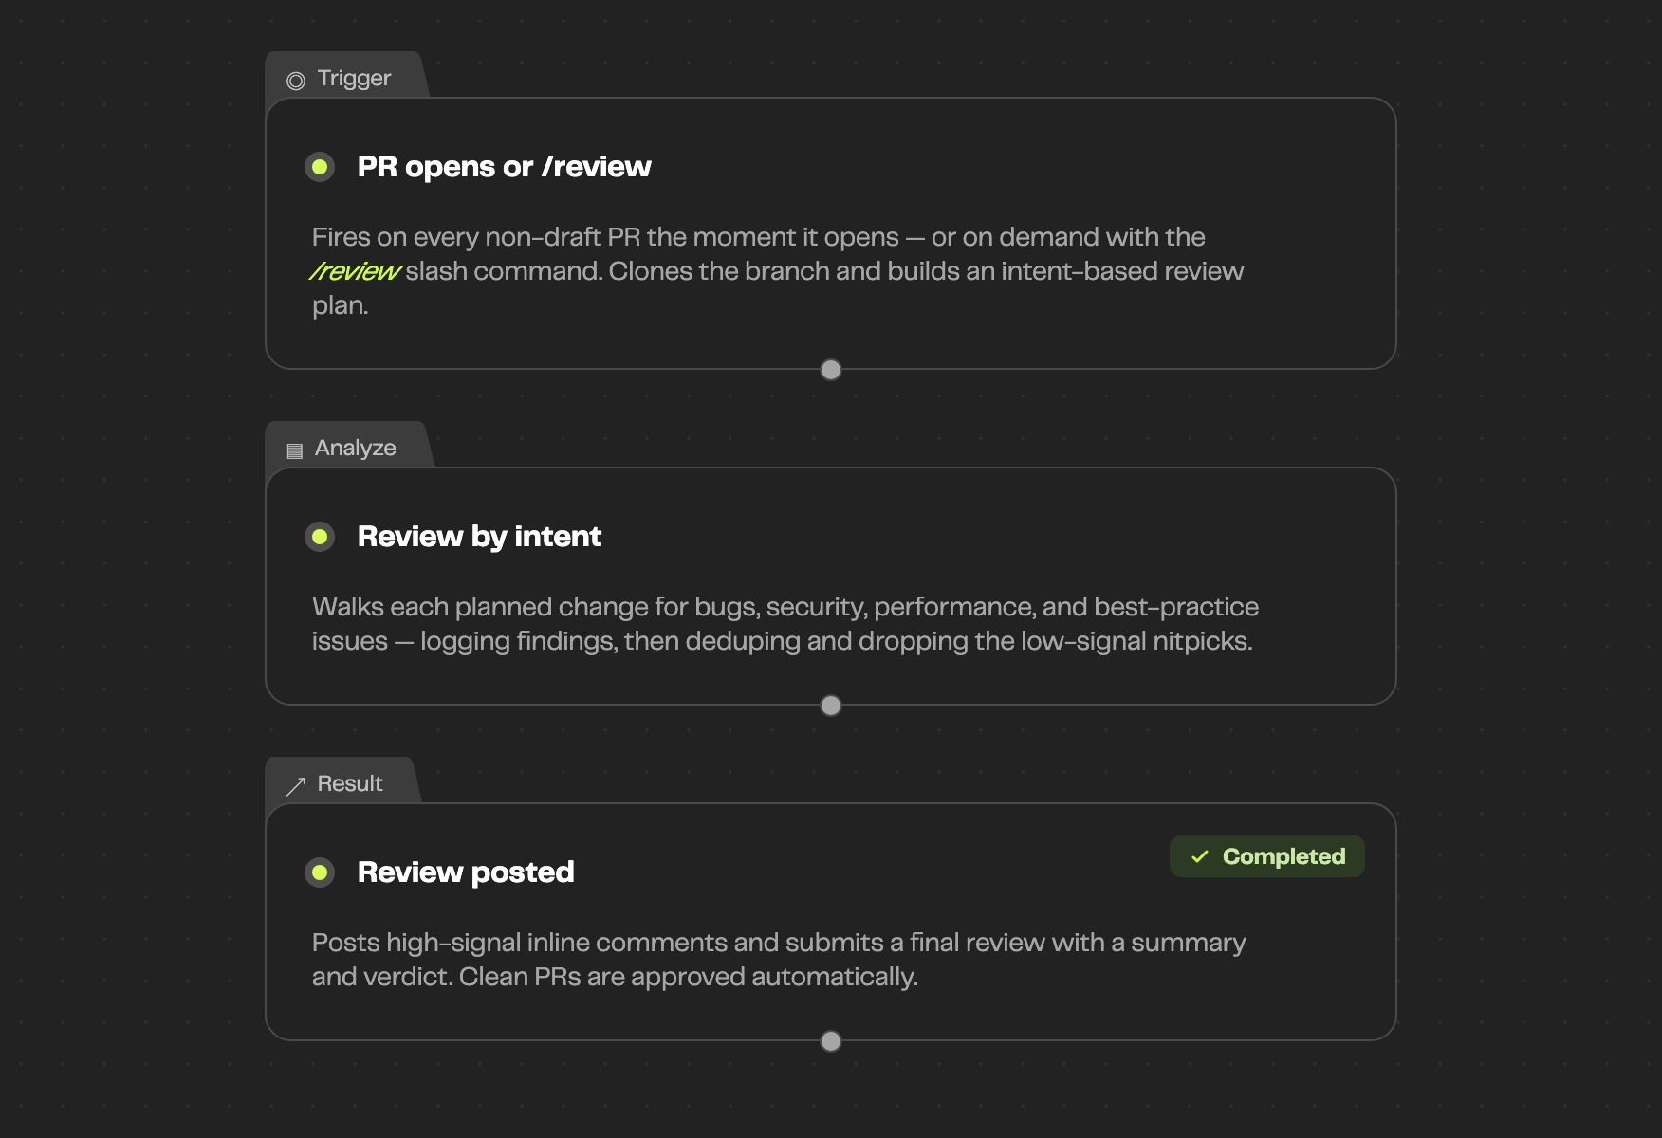Select the Analyze tab label

[355, 448]
